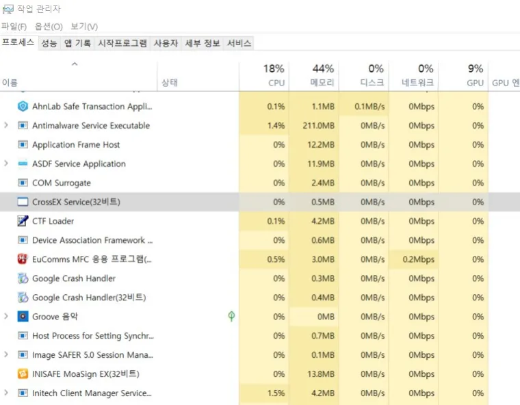Select the COM Surrogate process name

[62, 183]
